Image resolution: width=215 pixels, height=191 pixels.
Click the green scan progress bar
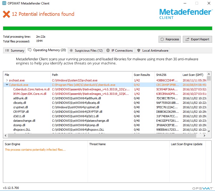[108, 28]
